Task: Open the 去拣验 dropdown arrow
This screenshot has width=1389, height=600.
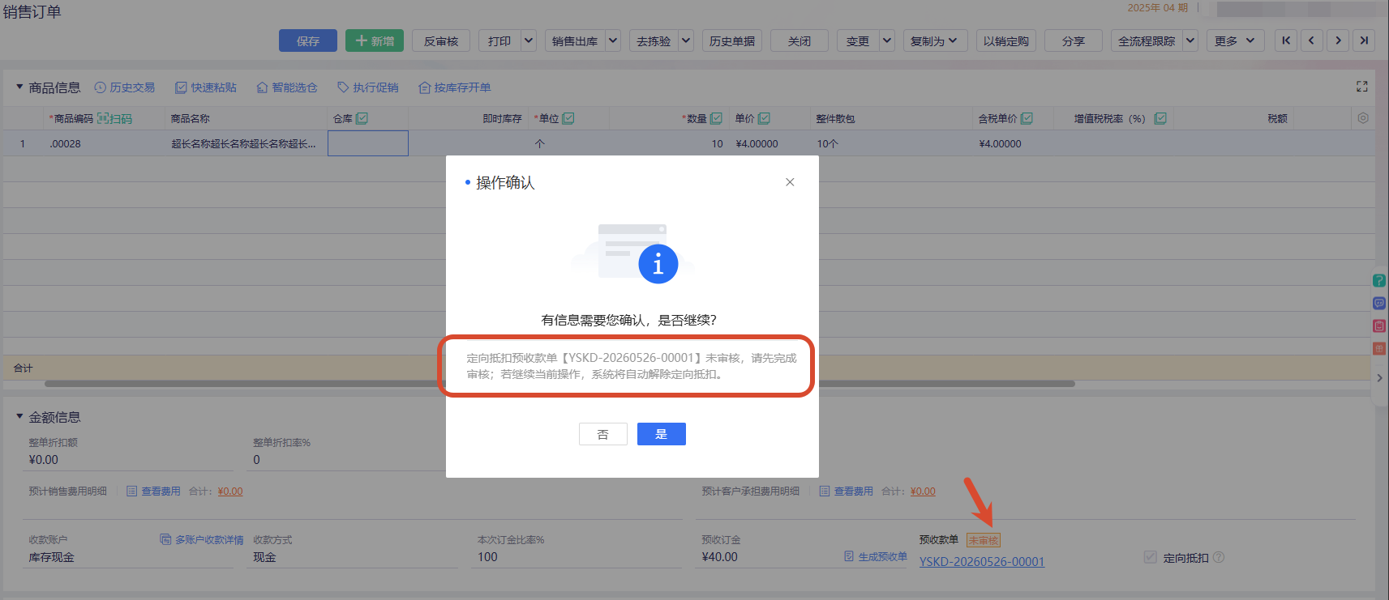Action: [686, 40]
